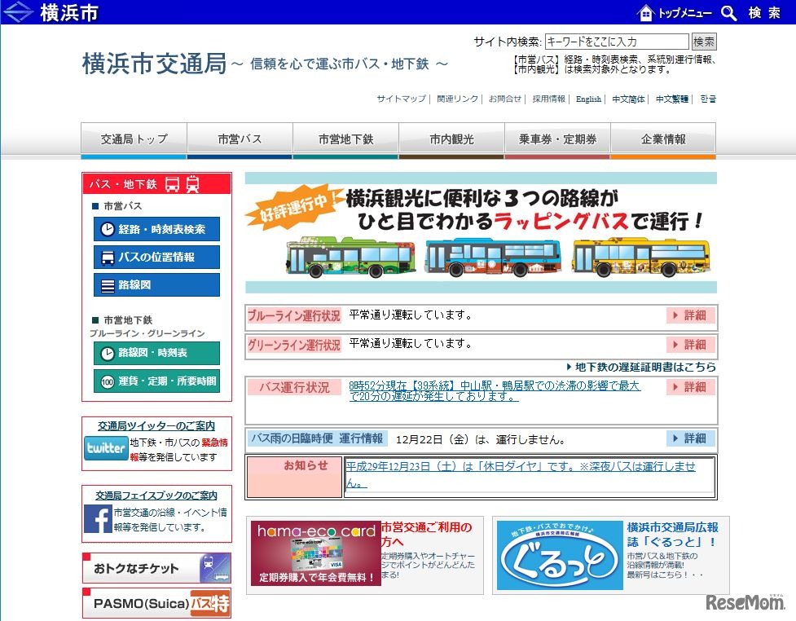Focus the サイト内検索 keyword field
Viewport: 796px width, 621px height.
617,42
